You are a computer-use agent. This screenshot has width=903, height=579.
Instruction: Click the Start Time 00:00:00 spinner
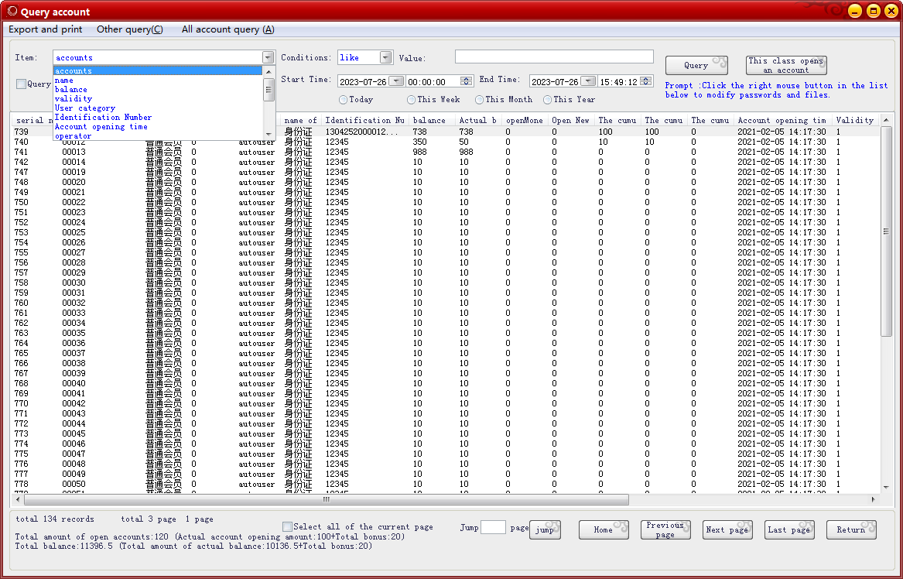[467, 81]
